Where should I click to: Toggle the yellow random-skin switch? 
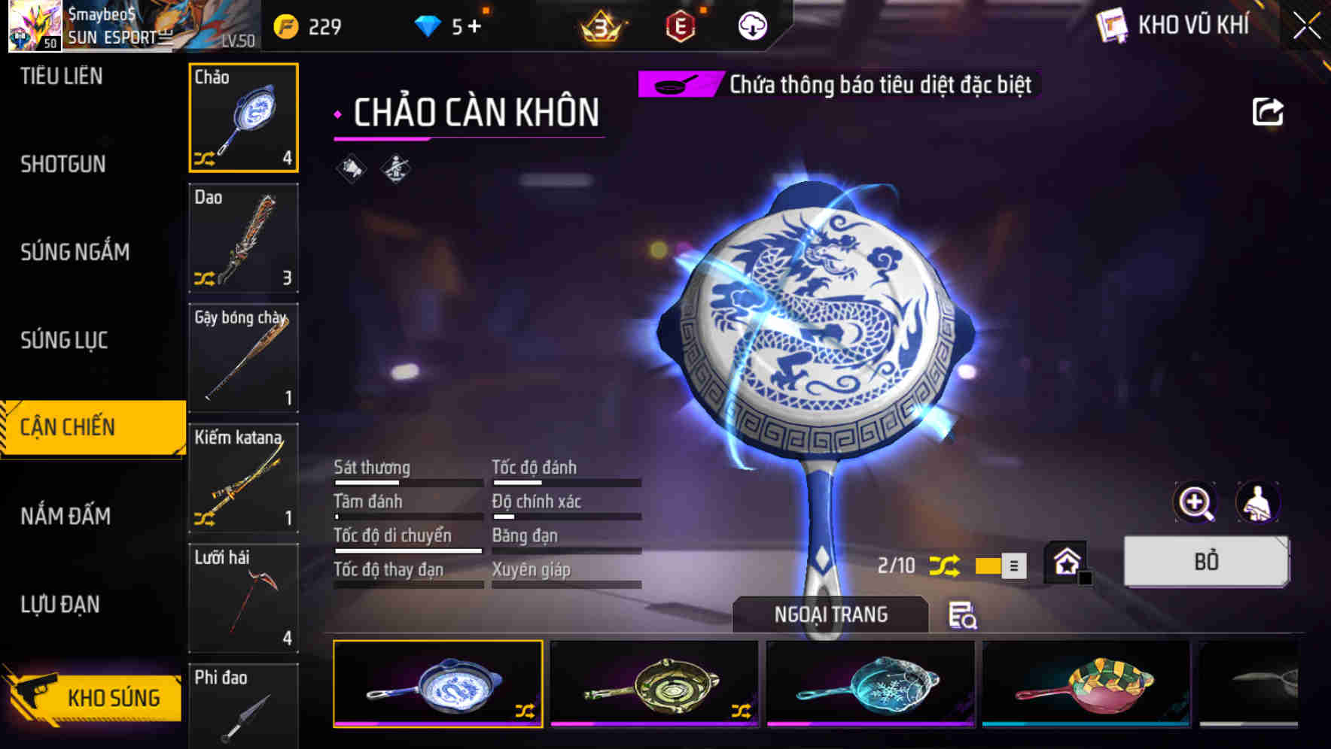click(x=1001, y=566)
